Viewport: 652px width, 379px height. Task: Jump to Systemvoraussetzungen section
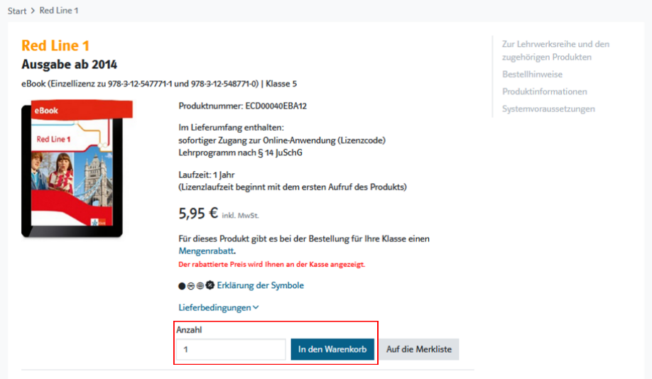pyautogui.click(x=548, y=109)
